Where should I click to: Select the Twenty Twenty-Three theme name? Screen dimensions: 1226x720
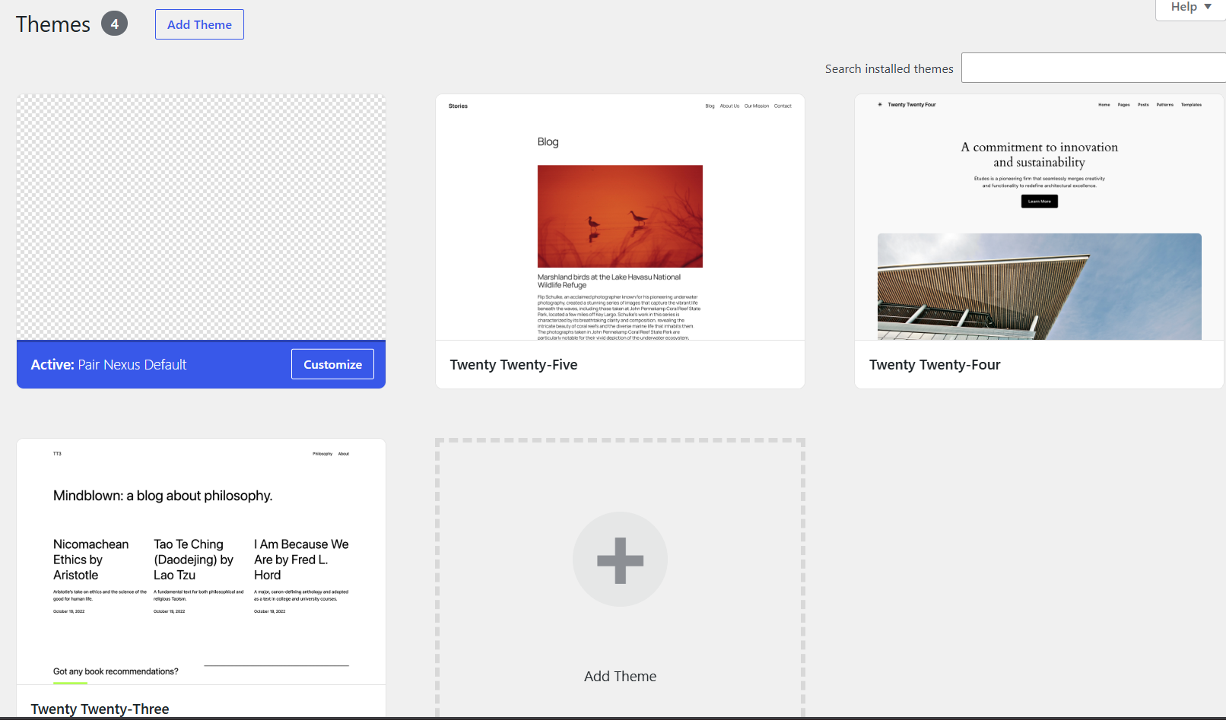(100, 709)
